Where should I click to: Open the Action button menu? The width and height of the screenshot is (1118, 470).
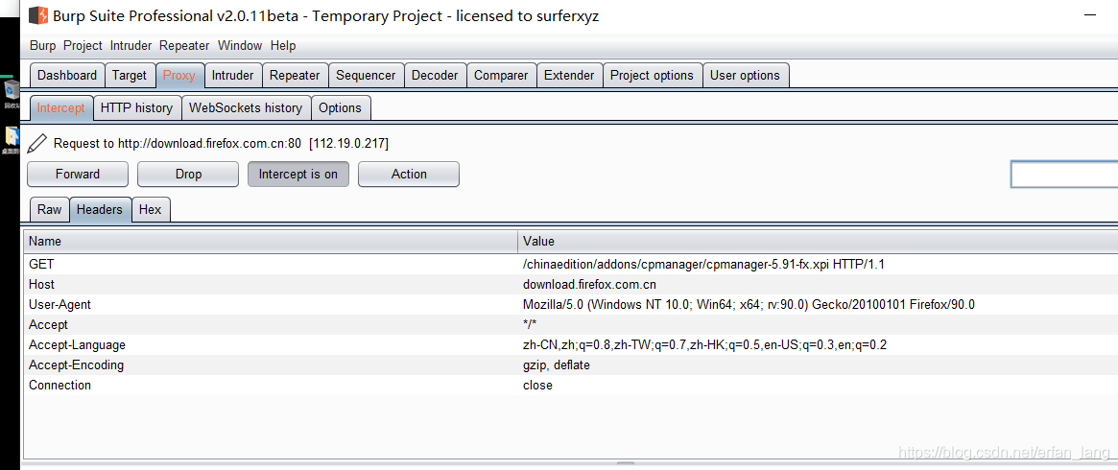pyautogui.click(x=409, y=175)
